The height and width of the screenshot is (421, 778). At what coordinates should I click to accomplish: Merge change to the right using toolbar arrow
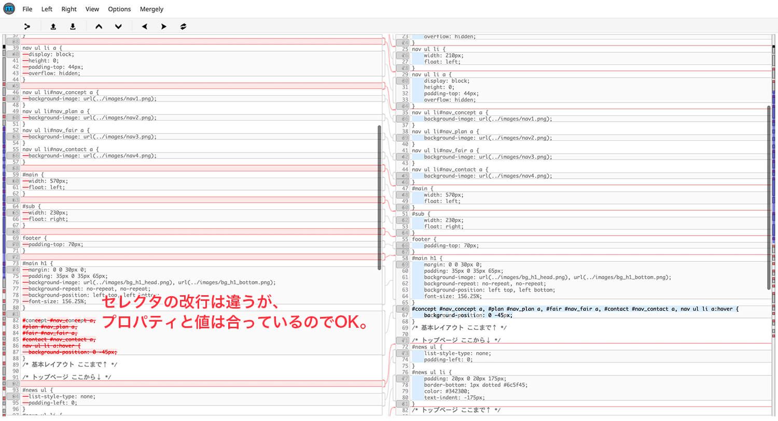[163, 26]
